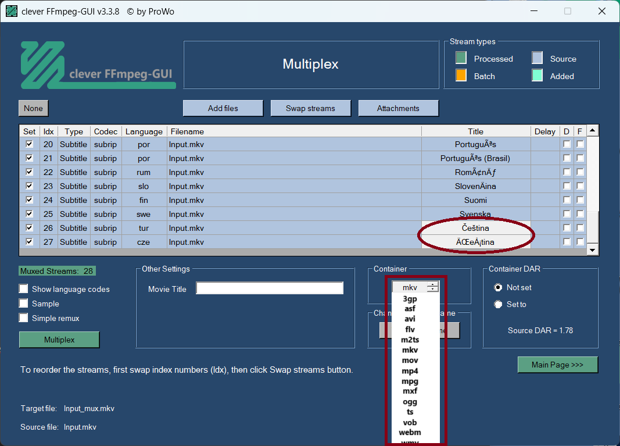Open the Attachments button
The image size is (620, 446).
398,108
